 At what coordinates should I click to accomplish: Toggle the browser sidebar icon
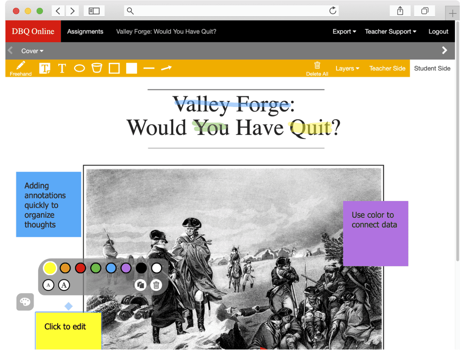click(x=94, y=11)
